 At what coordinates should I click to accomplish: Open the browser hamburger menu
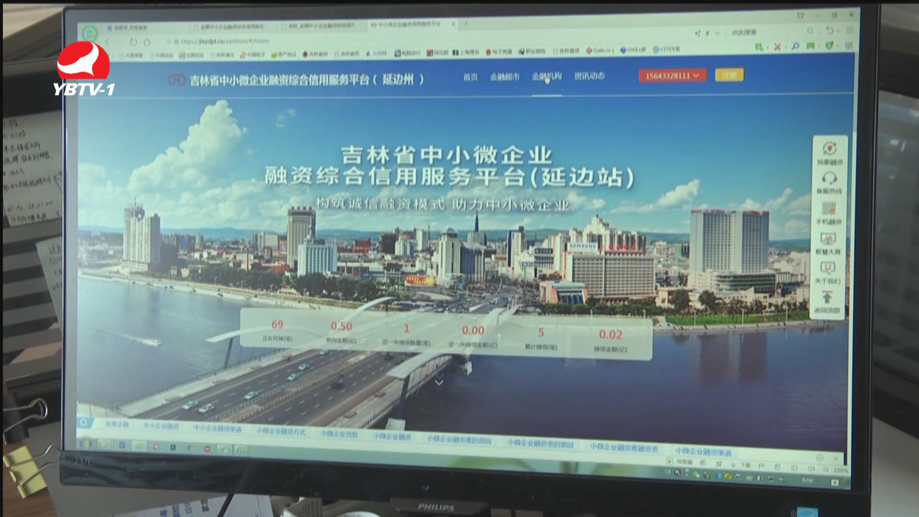coord(850,30)
